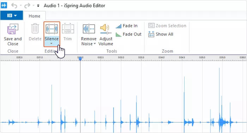Viewport: 247px width, 133px height.
Task: Click the Delete trash can icon
Action: click(x=35, y=28)
